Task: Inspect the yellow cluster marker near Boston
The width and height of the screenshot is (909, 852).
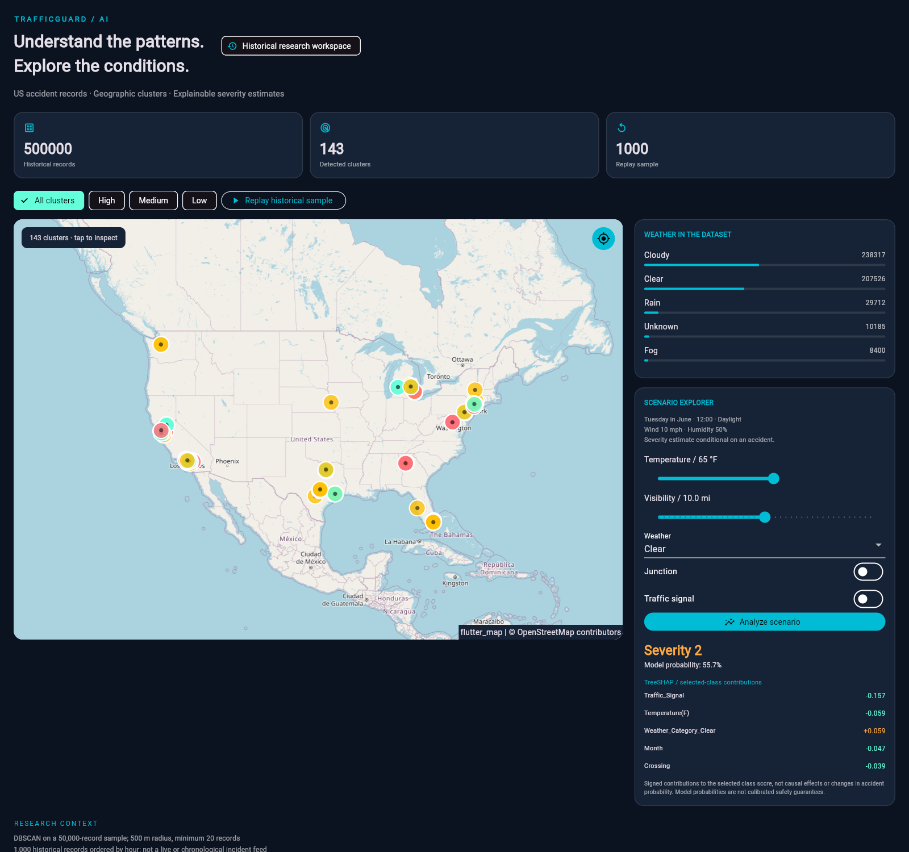Action: coord(475,390)
